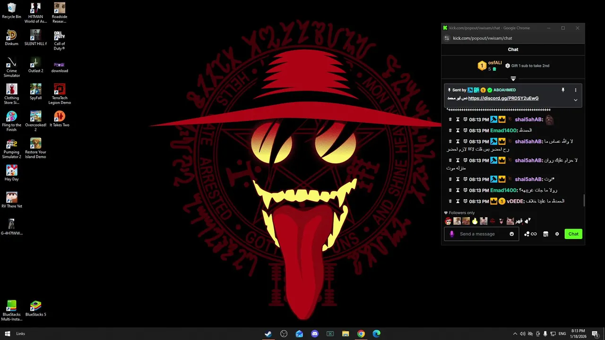The width and height of the screenshot is (605, 340).
Task: Timeout vDEDE using hourglass icon
Action: pos(458,201)
